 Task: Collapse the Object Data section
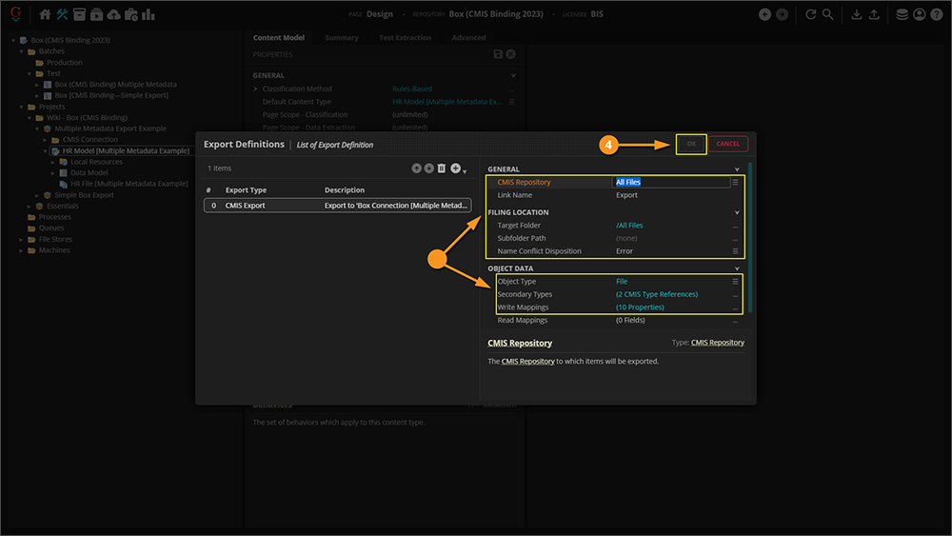(x=737, y=268)
